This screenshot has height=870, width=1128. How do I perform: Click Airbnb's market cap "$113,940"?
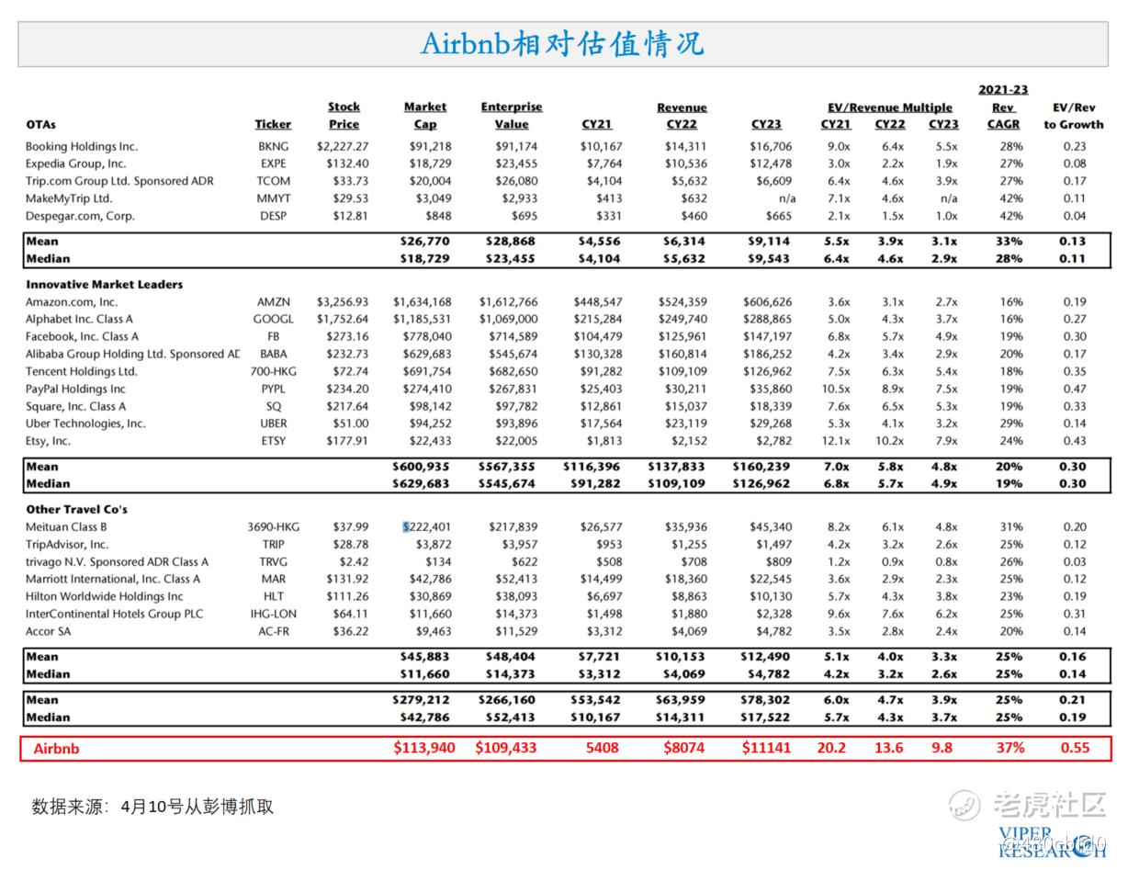[x=424, y=748]
